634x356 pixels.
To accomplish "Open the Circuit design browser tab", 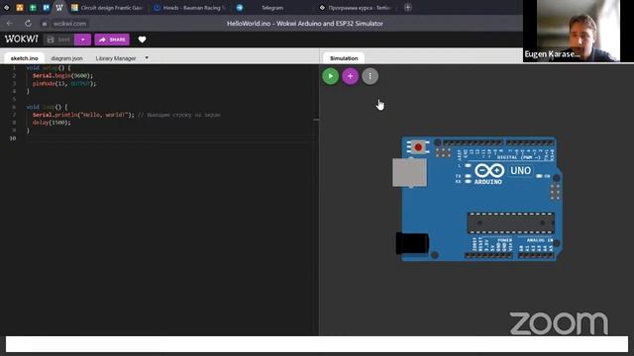I will click(107, 8).
